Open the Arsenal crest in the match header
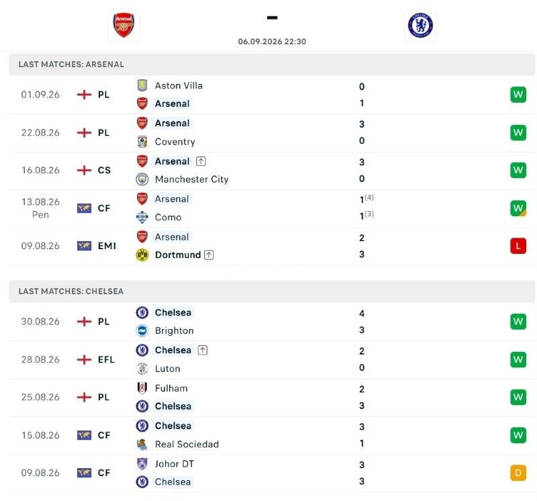This screenshot has width=537, height=501. pos(124,26)
